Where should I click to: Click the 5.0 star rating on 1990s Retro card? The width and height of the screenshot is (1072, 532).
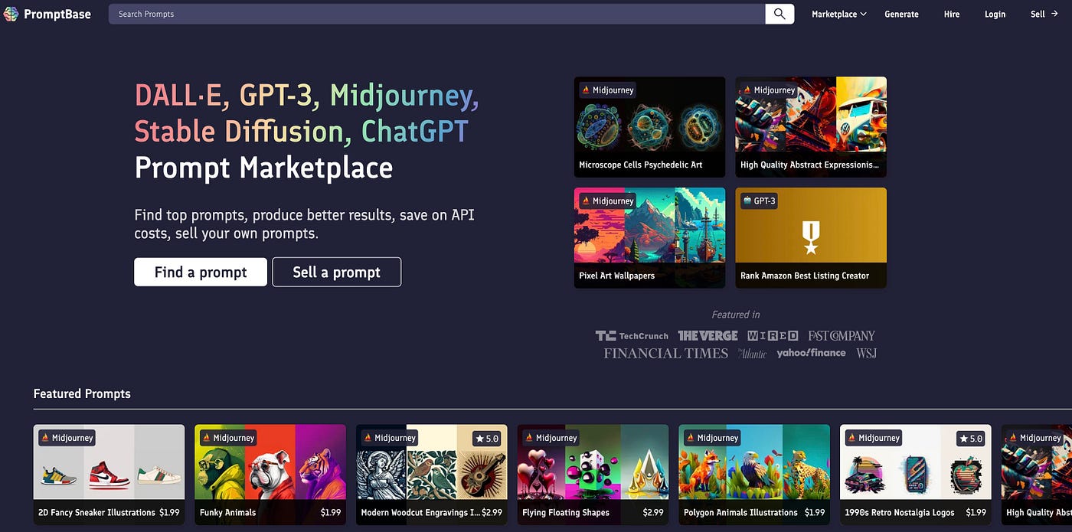(x=971, y=439)
